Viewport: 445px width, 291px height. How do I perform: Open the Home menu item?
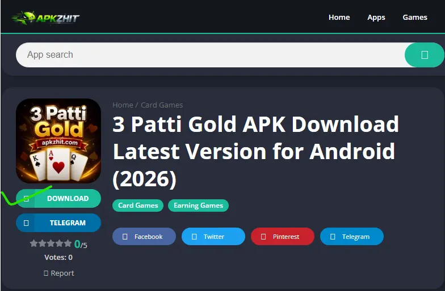pyautogui.click(x=339, y=17)
